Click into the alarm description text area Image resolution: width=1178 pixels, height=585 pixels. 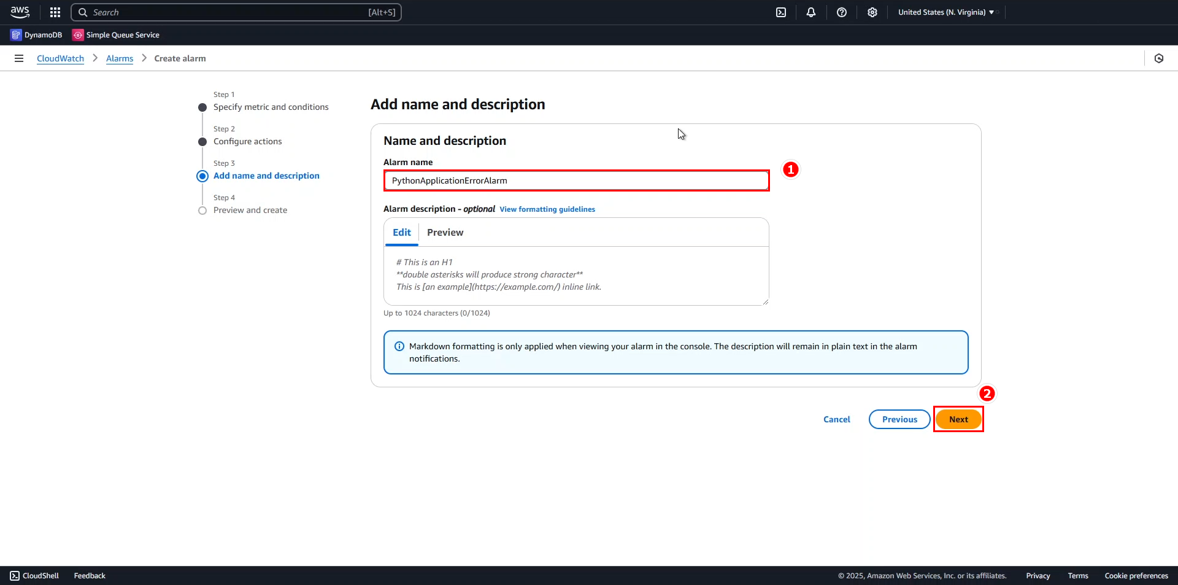(x=576, y=276)
